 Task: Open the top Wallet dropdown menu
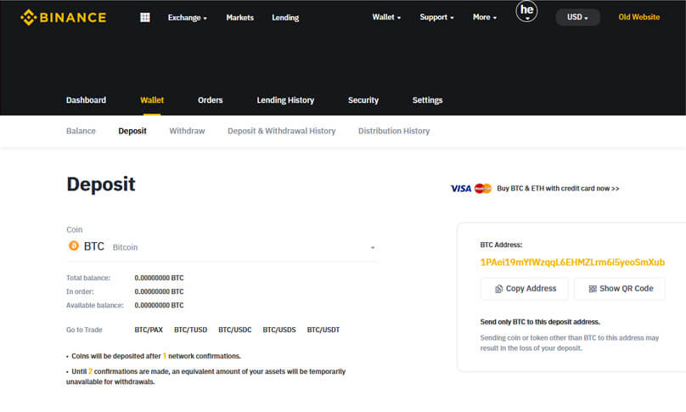386,17
